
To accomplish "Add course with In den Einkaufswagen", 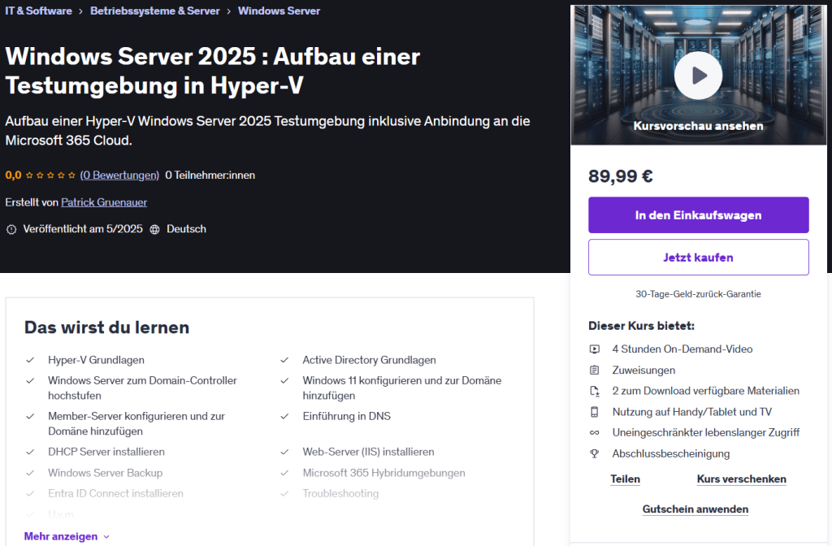I will tap(698, 215).
